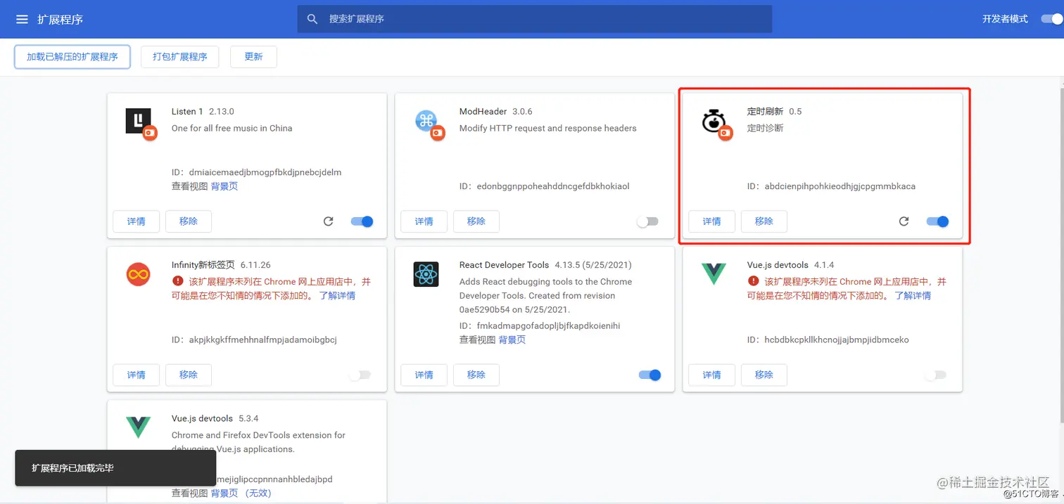Click the ModHeader extension icon
This screenshot has height=504, width=1064.
pos(426,121)
